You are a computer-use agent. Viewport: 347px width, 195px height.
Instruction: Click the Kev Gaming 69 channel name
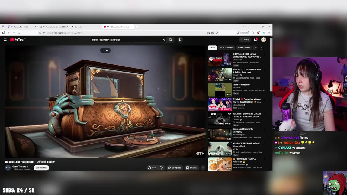[239, 135]
